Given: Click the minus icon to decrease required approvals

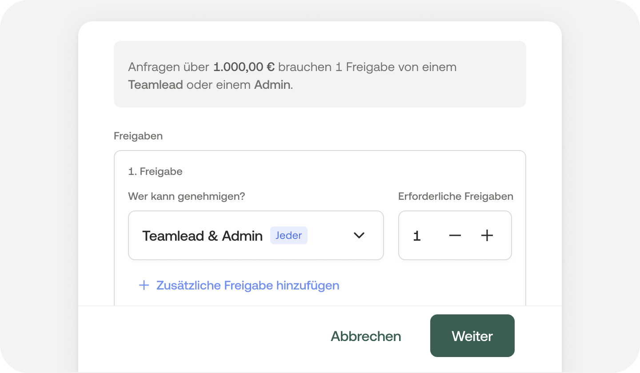Looking at the screenshot, I should pyautogui.click(x=455, y=235).
